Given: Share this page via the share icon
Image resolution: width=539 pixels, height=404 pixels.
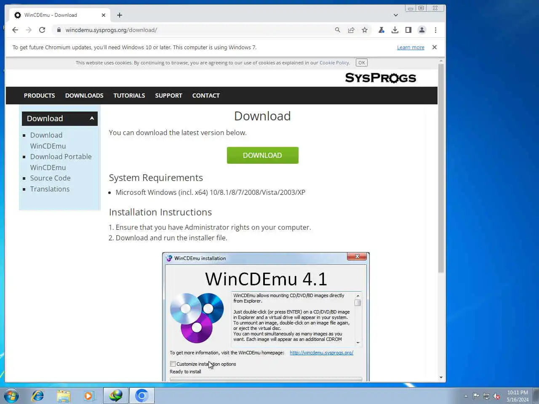Looking at the screenshot, I should 351,30.
